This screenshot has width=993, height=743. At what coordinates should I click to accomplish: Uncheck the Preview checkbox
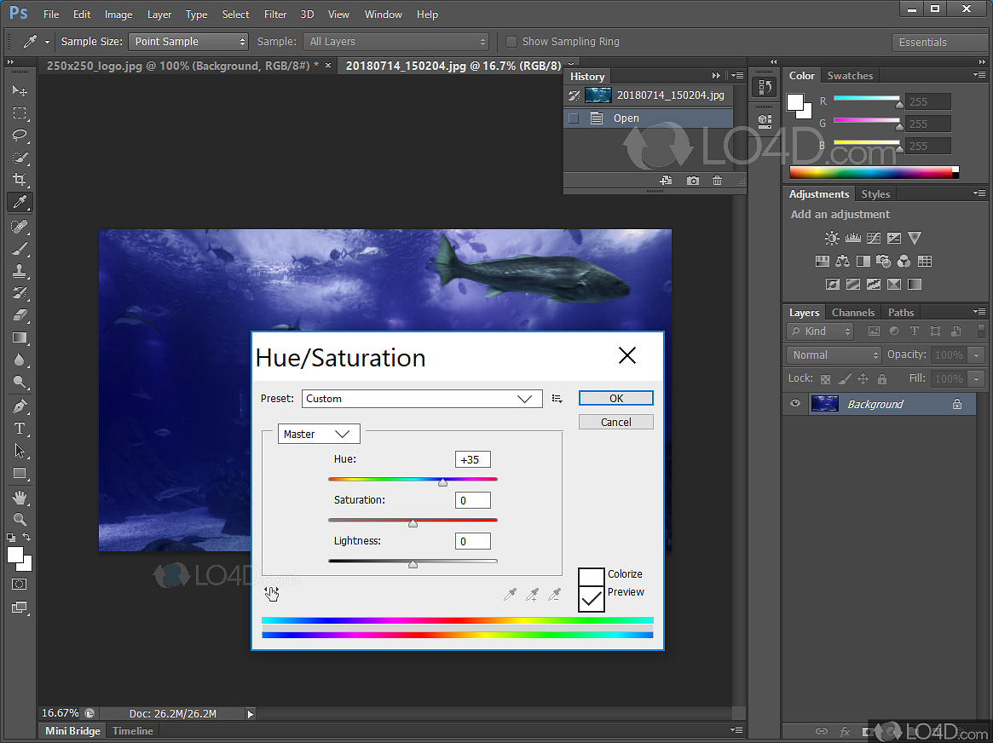591,598
